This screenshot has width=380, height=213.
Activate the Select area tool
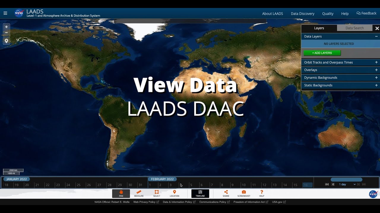point(156,193)
